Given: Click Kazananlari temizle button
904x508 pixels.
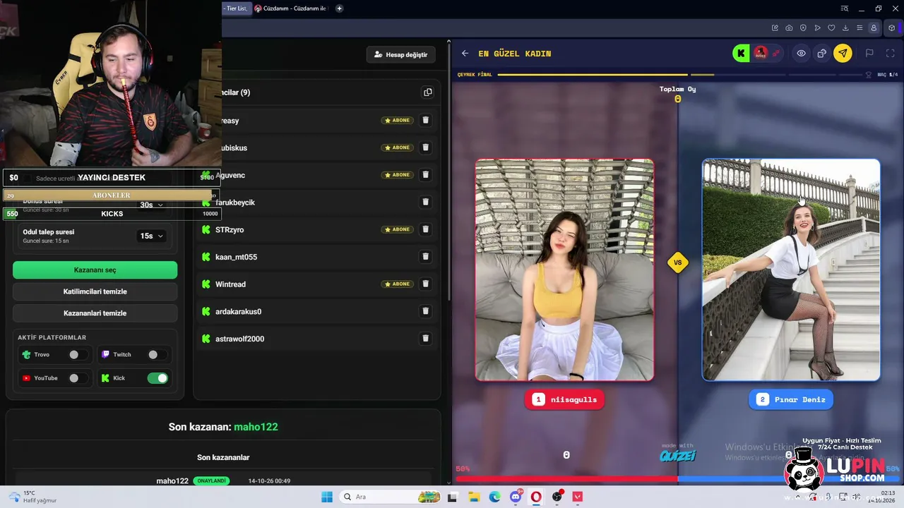Looking at the screenshot, I should coord(95,313).
